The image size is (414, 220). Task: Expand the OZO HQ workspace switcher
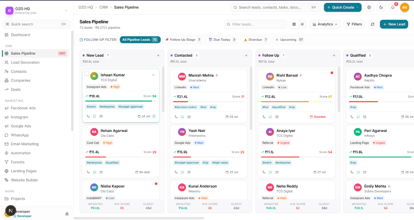coord(66,11)
